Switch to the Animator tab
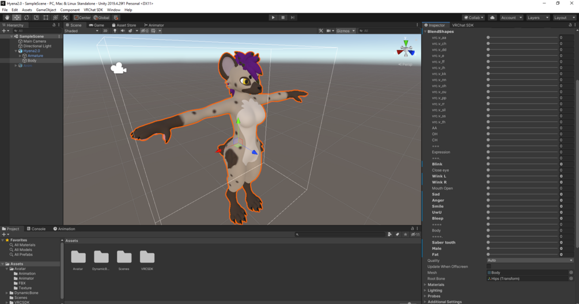Viewport: 579px width, 304px height. [154, 25]
